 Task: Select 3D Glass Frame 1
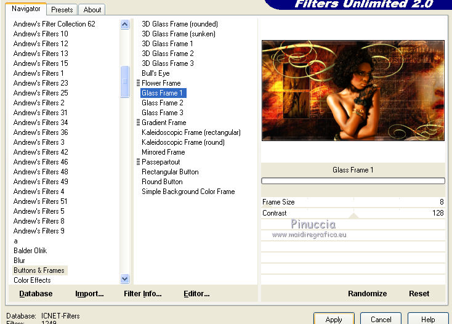(167, 44)
